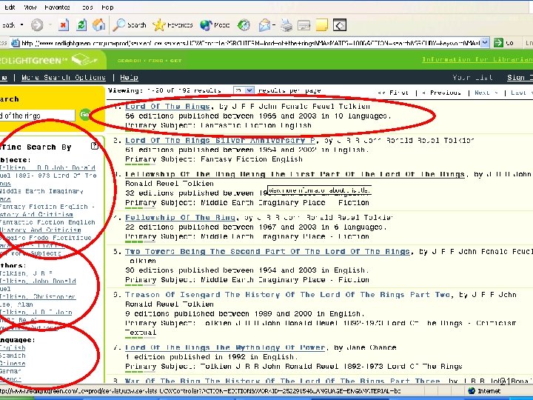Refine by Fantasy Fiction English subject
The width and height of the screenshot is (533, 400).
point(47,210)
